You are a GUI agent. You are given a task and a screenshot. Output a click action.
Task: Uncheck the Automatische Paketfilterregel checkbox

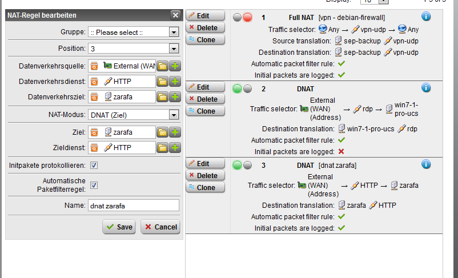click(x=94, y=185)
